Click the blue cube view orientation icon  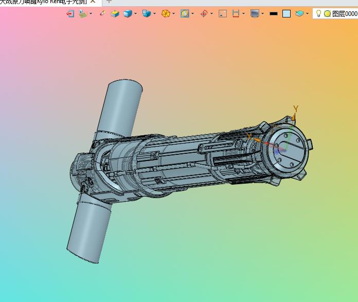click(147, 13)
